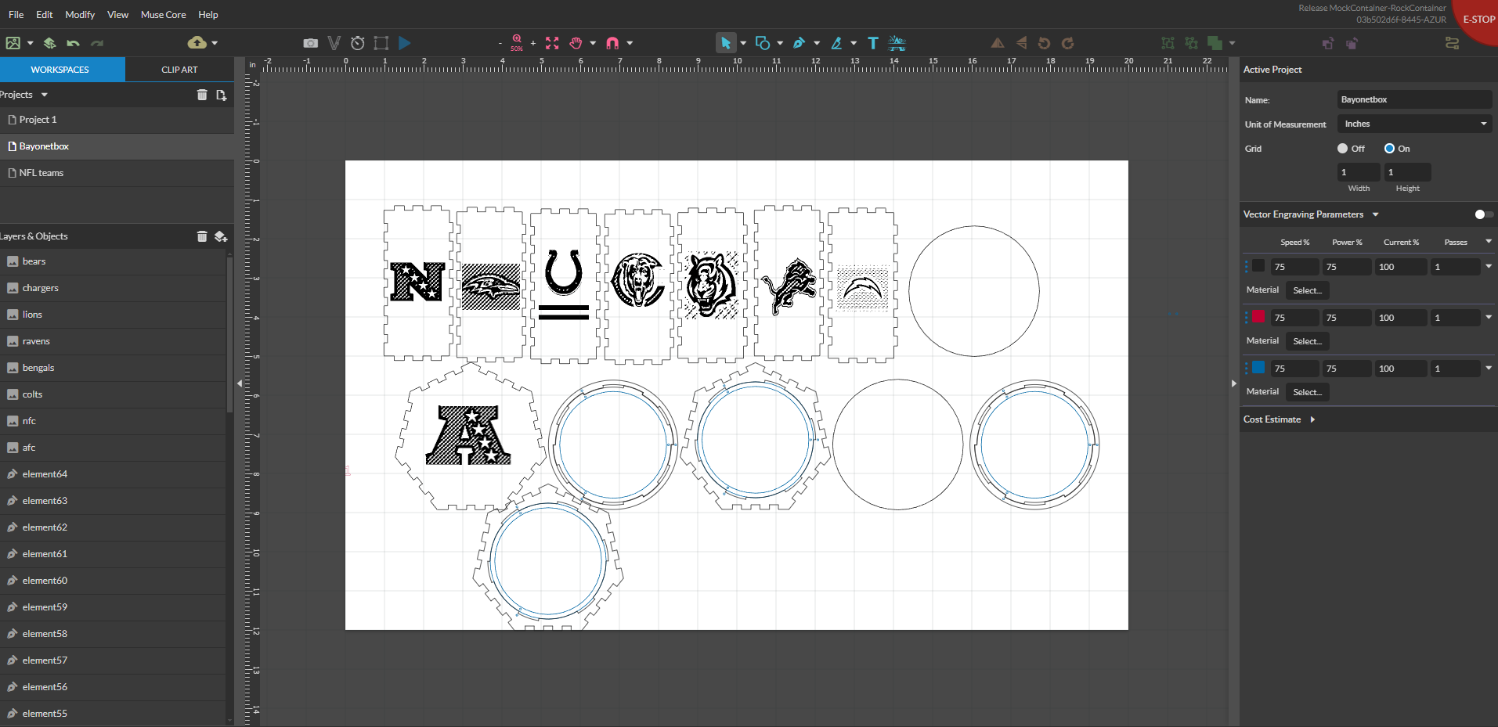Click Material Select button for red layer

coord(1307,341)
